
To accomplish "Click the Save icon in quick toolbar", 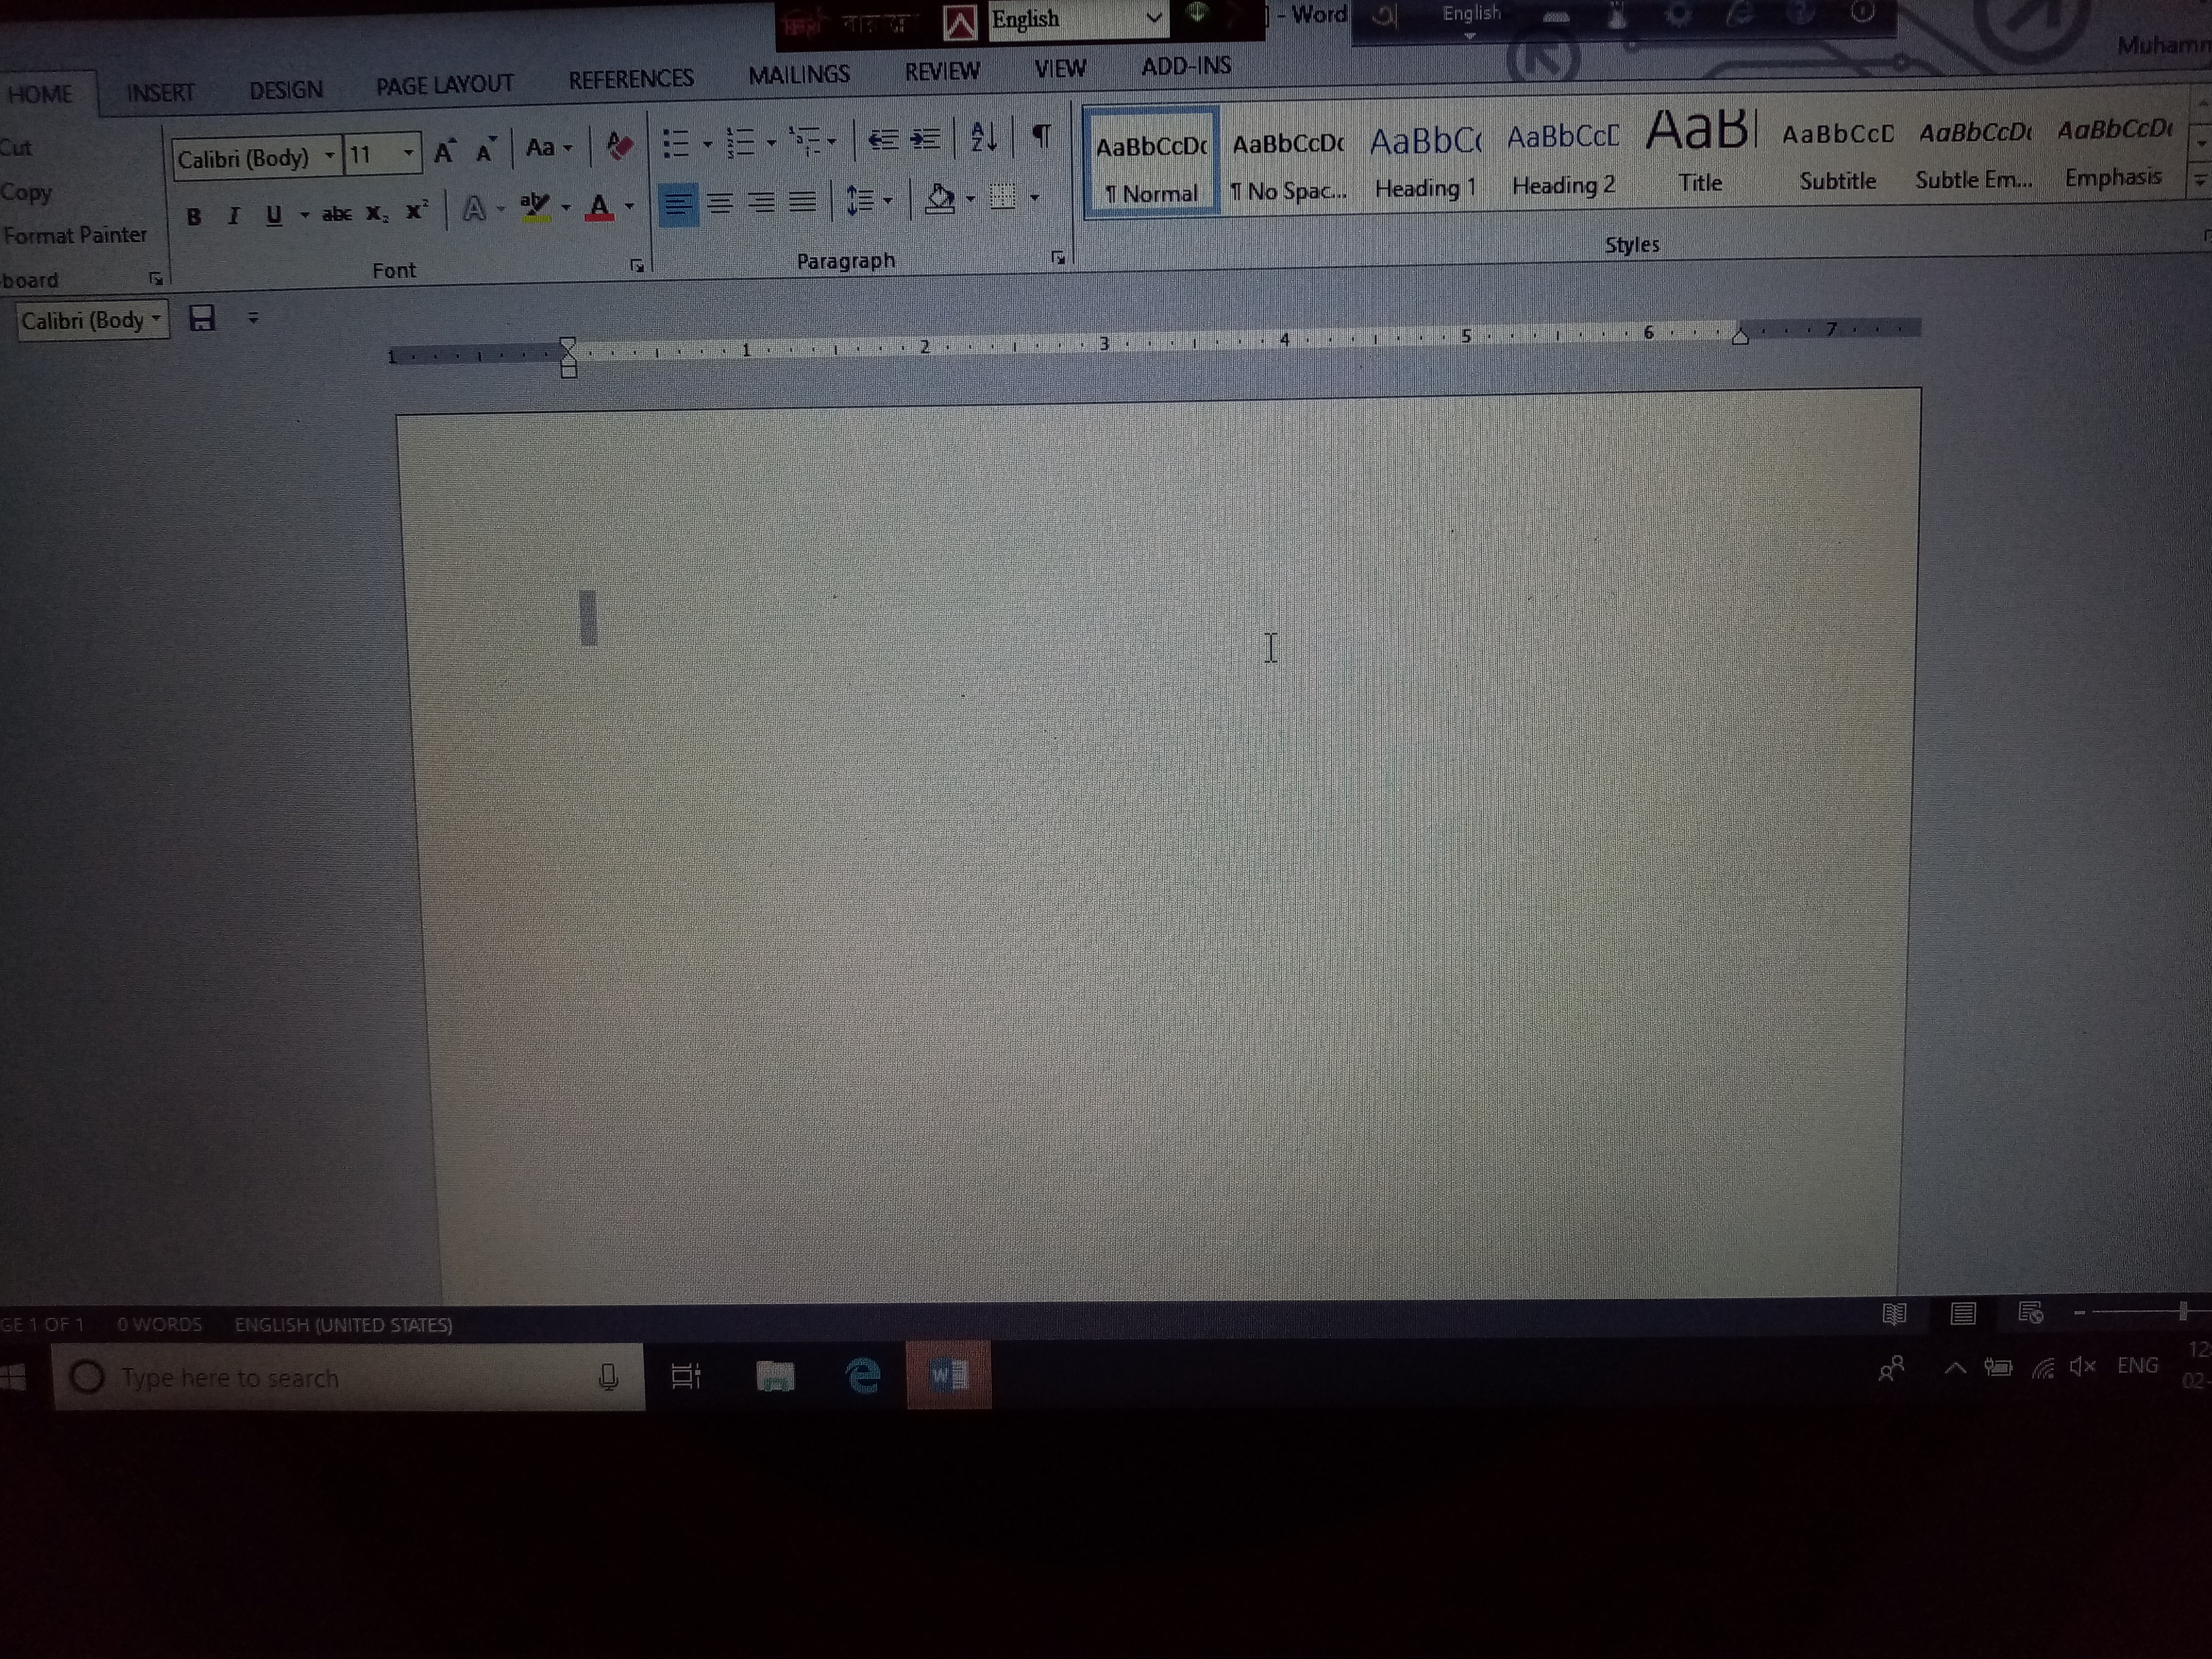I will (x=203, y=319).
